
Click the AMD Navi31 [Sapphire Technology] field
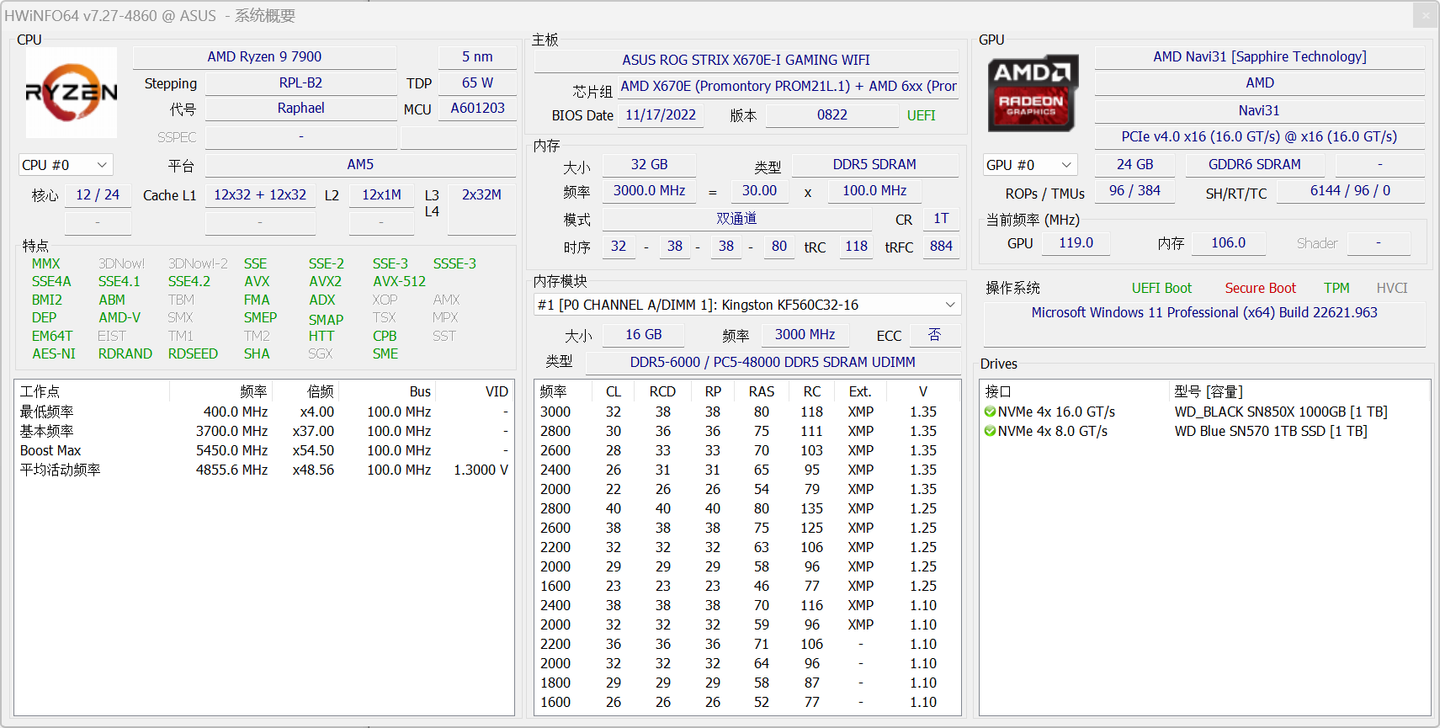[x=1260, y=56]
